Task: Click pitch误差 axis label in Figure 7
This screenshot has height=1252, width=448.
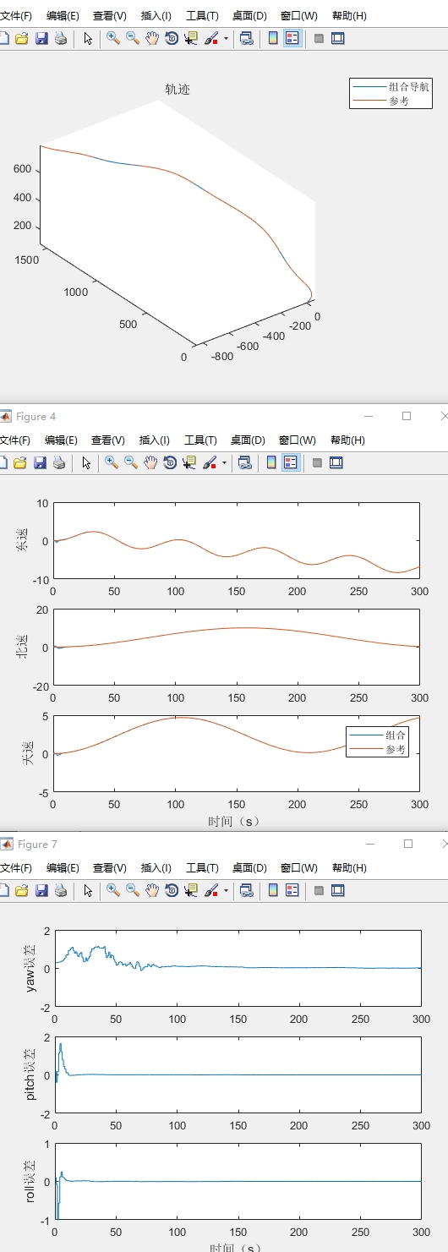Action: 32,1075
